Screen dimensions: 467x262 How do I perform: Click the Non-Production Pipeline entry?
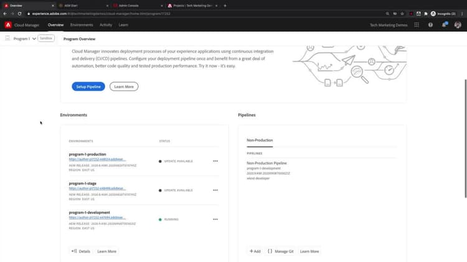(267, 163)
